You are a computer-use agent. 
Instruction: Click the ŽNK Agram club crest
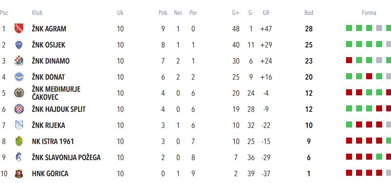(x=19, y=29)
